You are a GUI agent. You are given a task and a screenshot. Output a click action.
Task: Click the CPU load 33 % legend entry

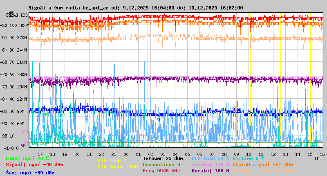(x=210, y=158)
